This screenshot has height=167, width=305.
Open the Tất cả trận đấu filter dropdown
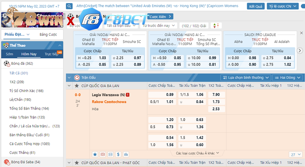(121, 26)
